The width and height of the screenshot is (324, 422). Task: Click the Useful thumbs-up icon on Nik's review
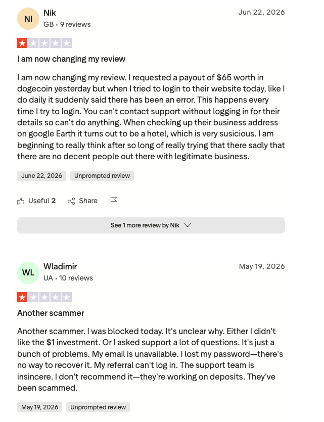(x=21, y=201)
